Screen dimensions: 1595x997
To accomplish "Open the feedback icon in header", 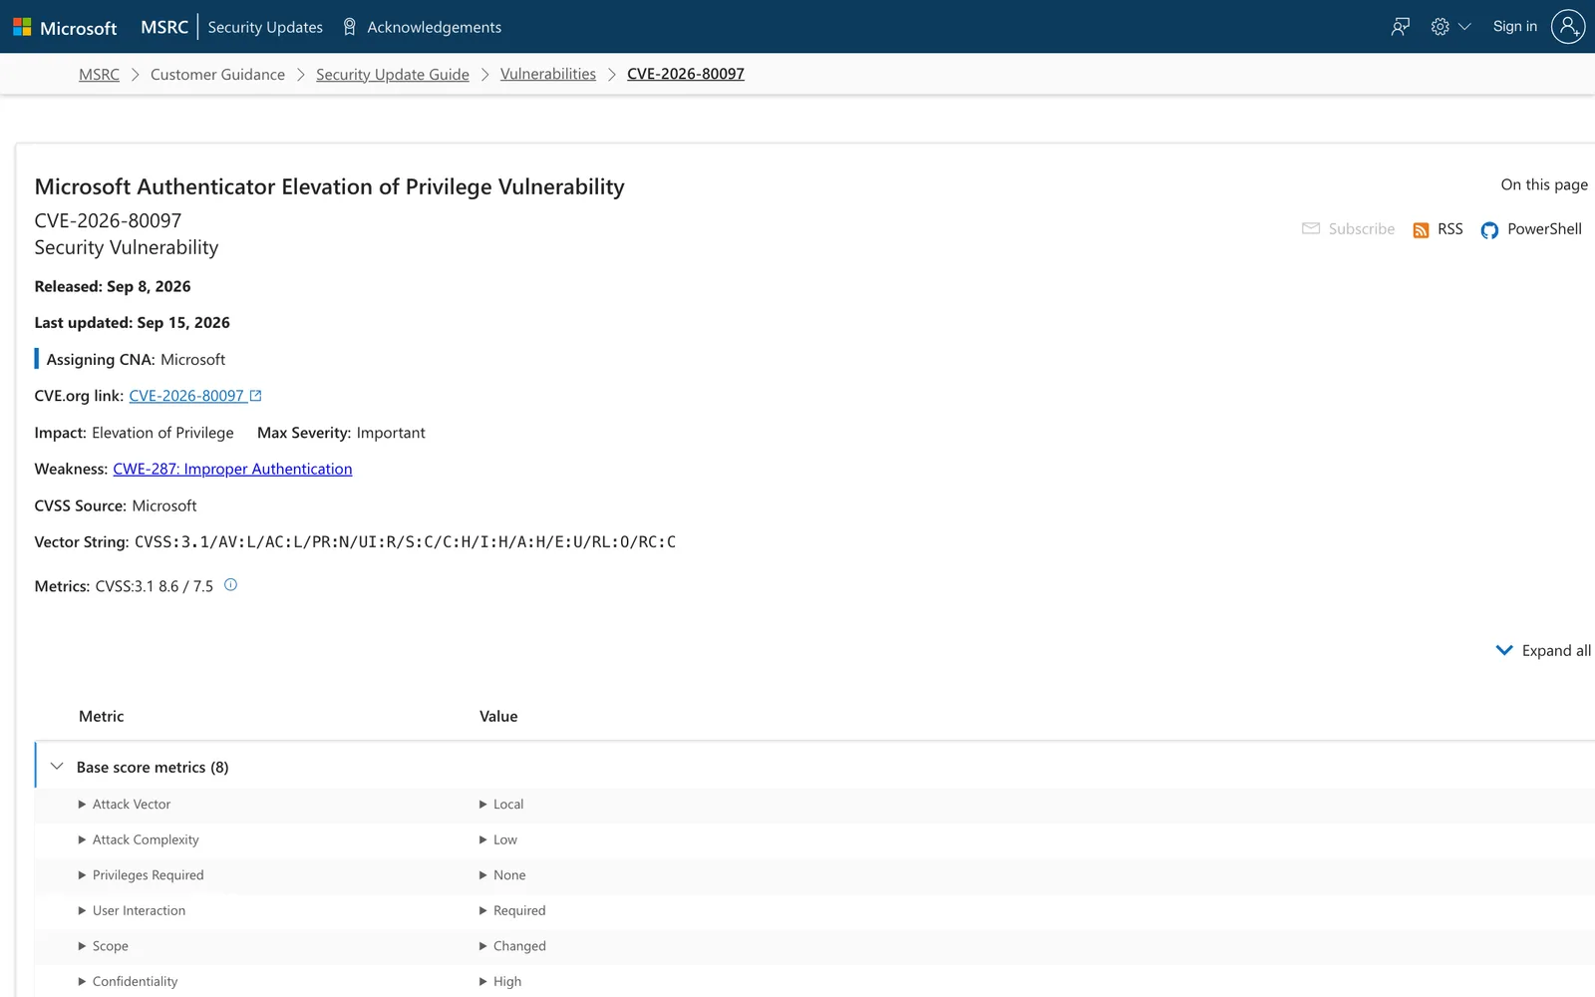I will [x=1401, y=27].
